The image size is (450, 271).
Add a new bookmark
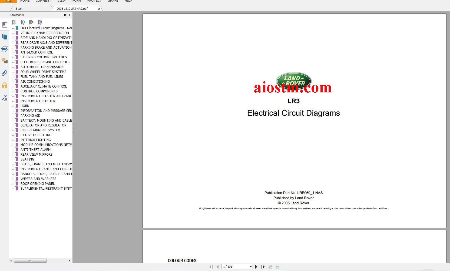point(23,22)
